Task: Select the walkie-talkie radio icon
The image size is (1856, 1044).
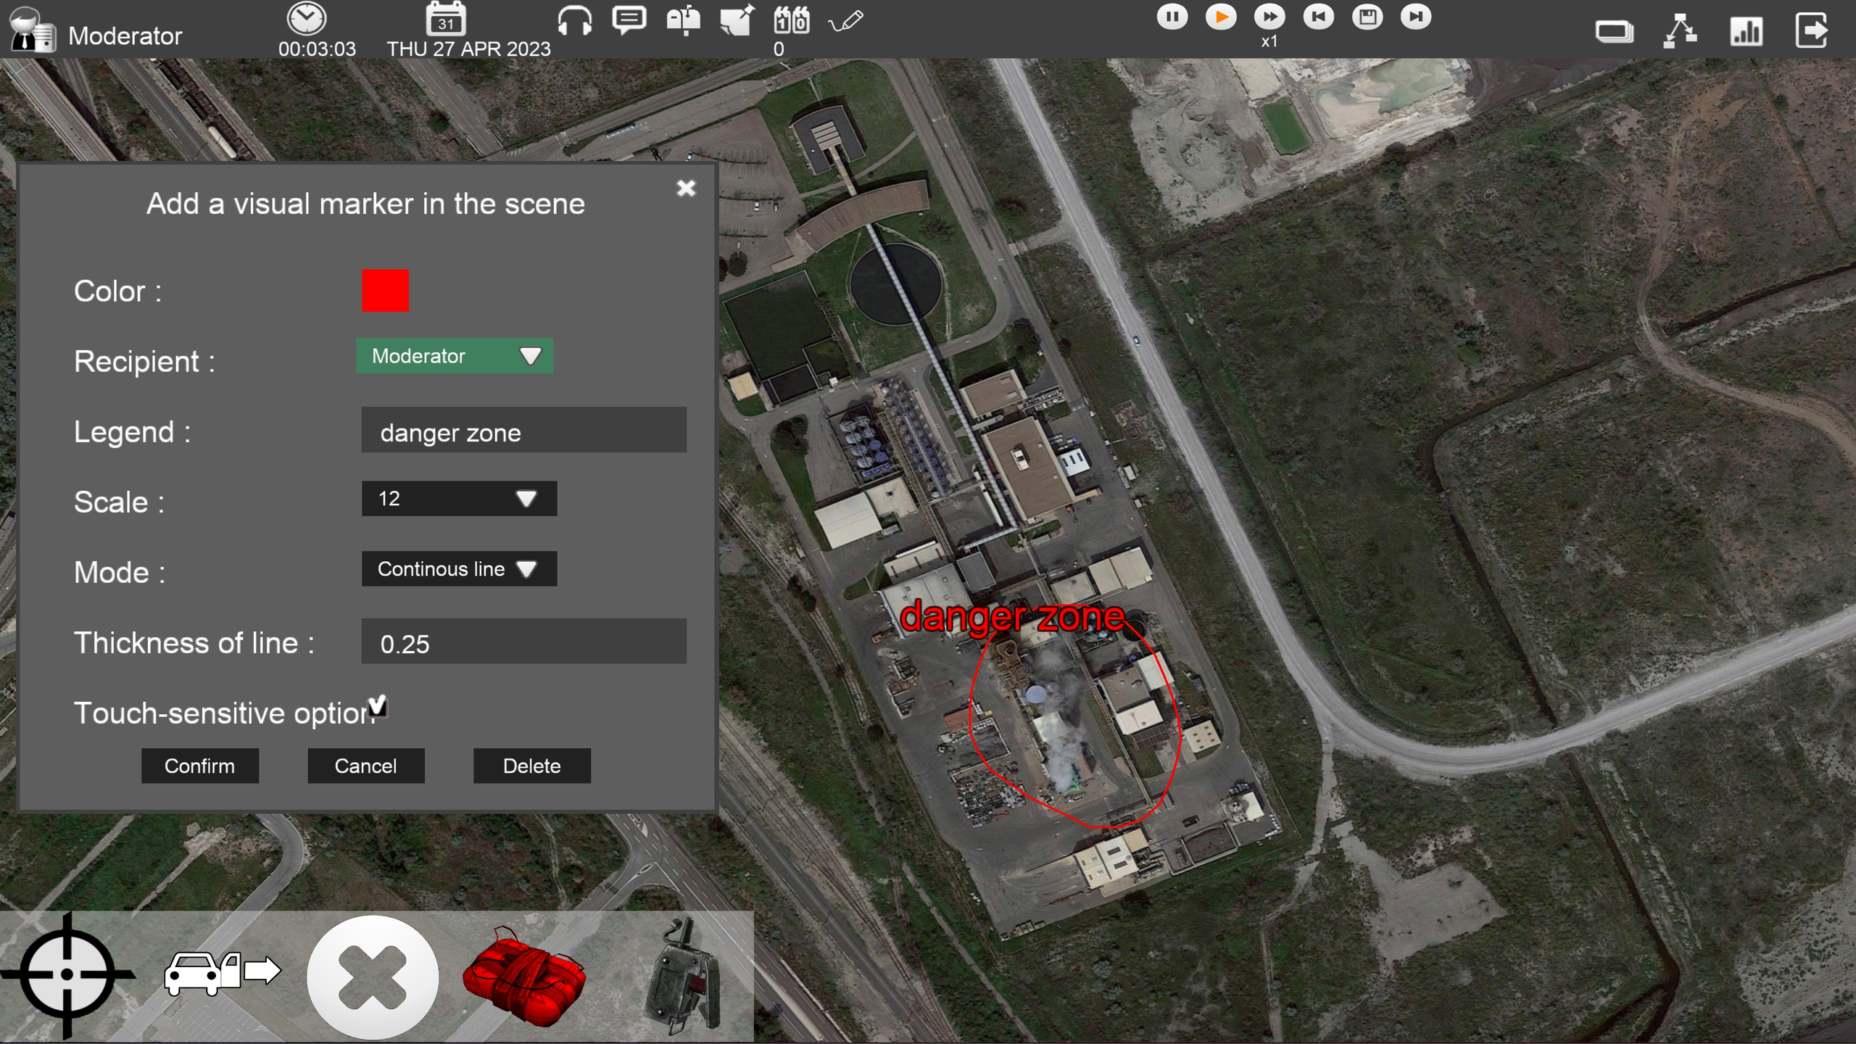Action: (682, 975)
